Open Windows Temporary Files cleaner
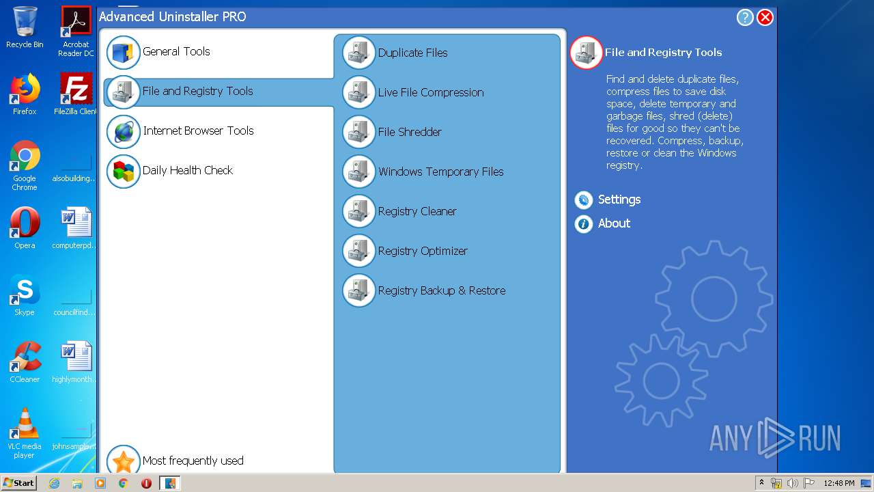The image size is (874, 492). [x=441, y=172]
